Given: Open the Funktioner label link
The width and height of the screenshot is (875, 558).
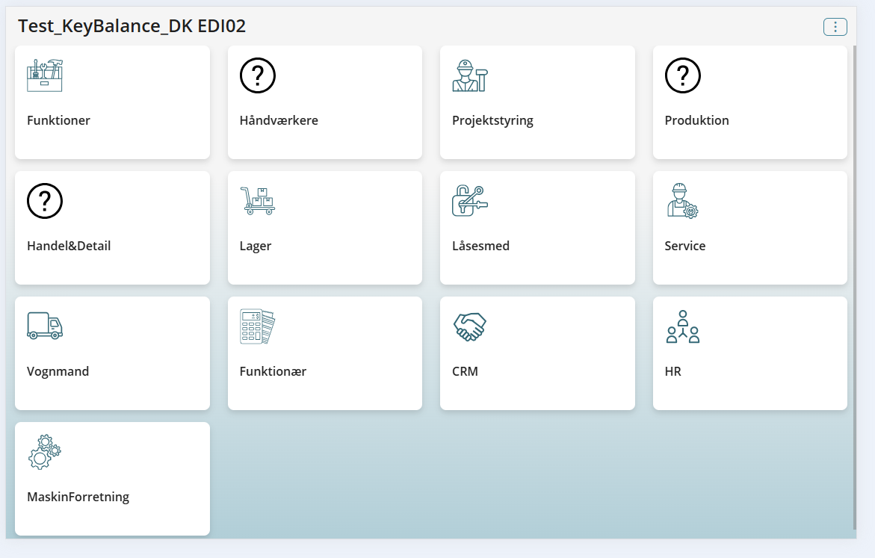Looking at the screenshot, I should tap(58, 120).
